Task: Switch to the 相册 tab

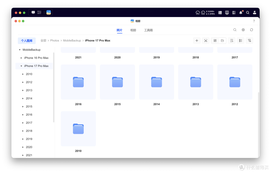Action: [133, 30]
